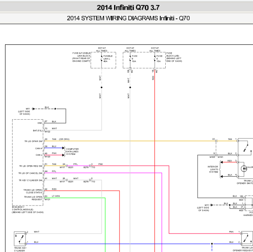Screen dimensions: 253x252
Task: Select the "M121" connector label
Action: click(x=47, y=200)
